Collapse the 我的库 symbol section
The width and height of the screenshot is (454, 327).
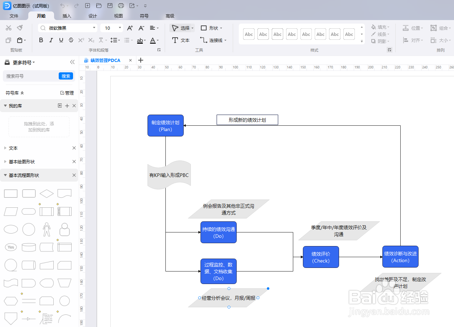coord(5,105)
